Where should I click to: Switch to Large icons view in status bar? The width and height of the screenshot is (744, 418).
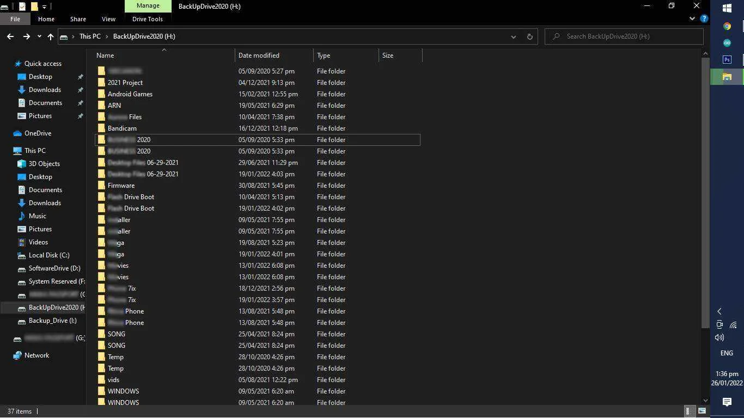(702, 411)
